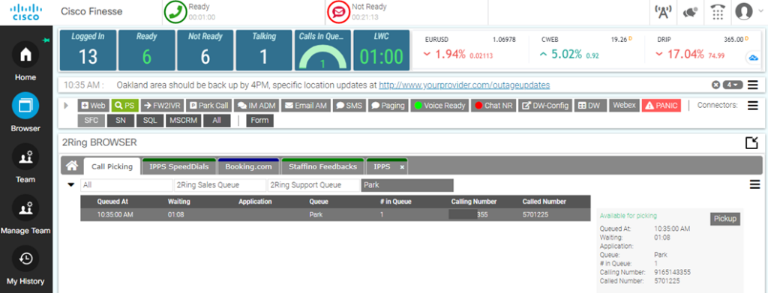Click the Email AM toolbar button

pos(306,105)
